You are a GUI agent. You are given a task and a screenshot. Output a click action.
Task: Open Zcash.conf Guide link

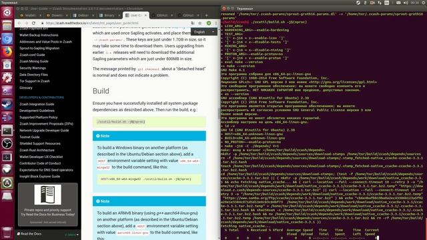pyautogui.click(x=32, y=55)
